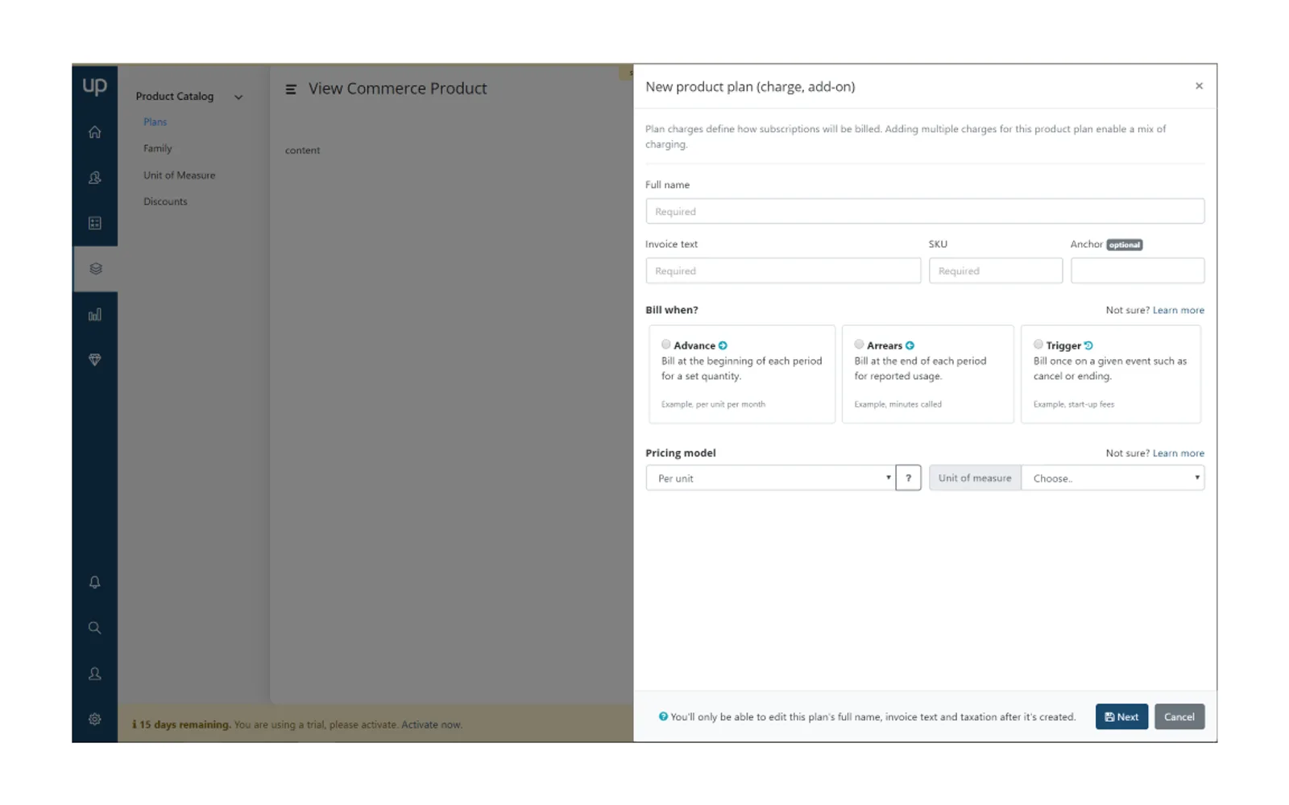Open Family in Product Catalog menu

coord(158,149)
